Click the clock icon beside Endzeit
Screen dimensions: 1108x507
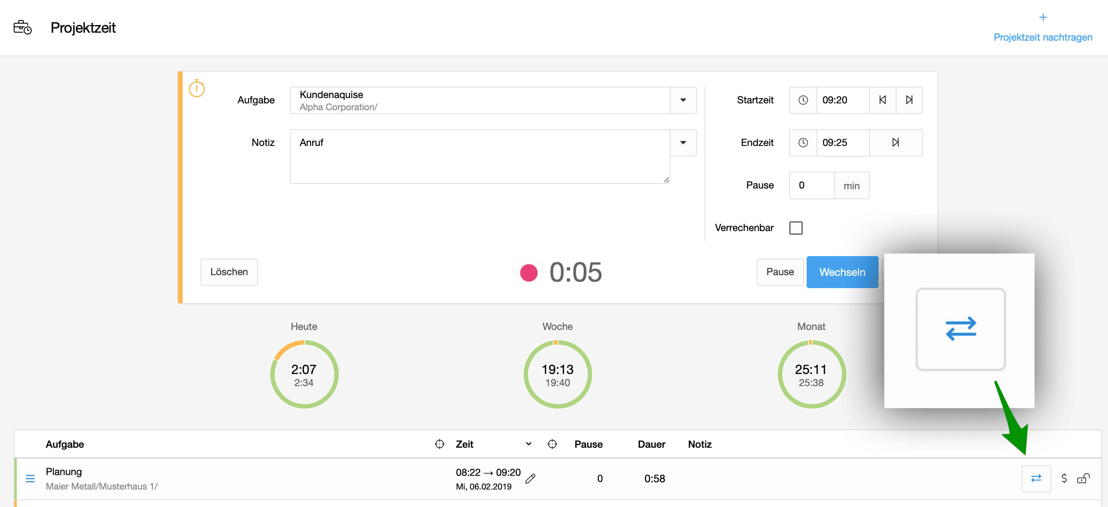pos(803,143)
